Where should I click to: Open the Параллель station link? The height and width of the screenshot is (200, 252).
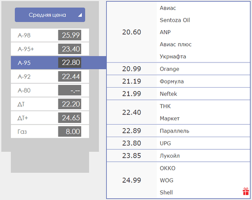[174, 131]
